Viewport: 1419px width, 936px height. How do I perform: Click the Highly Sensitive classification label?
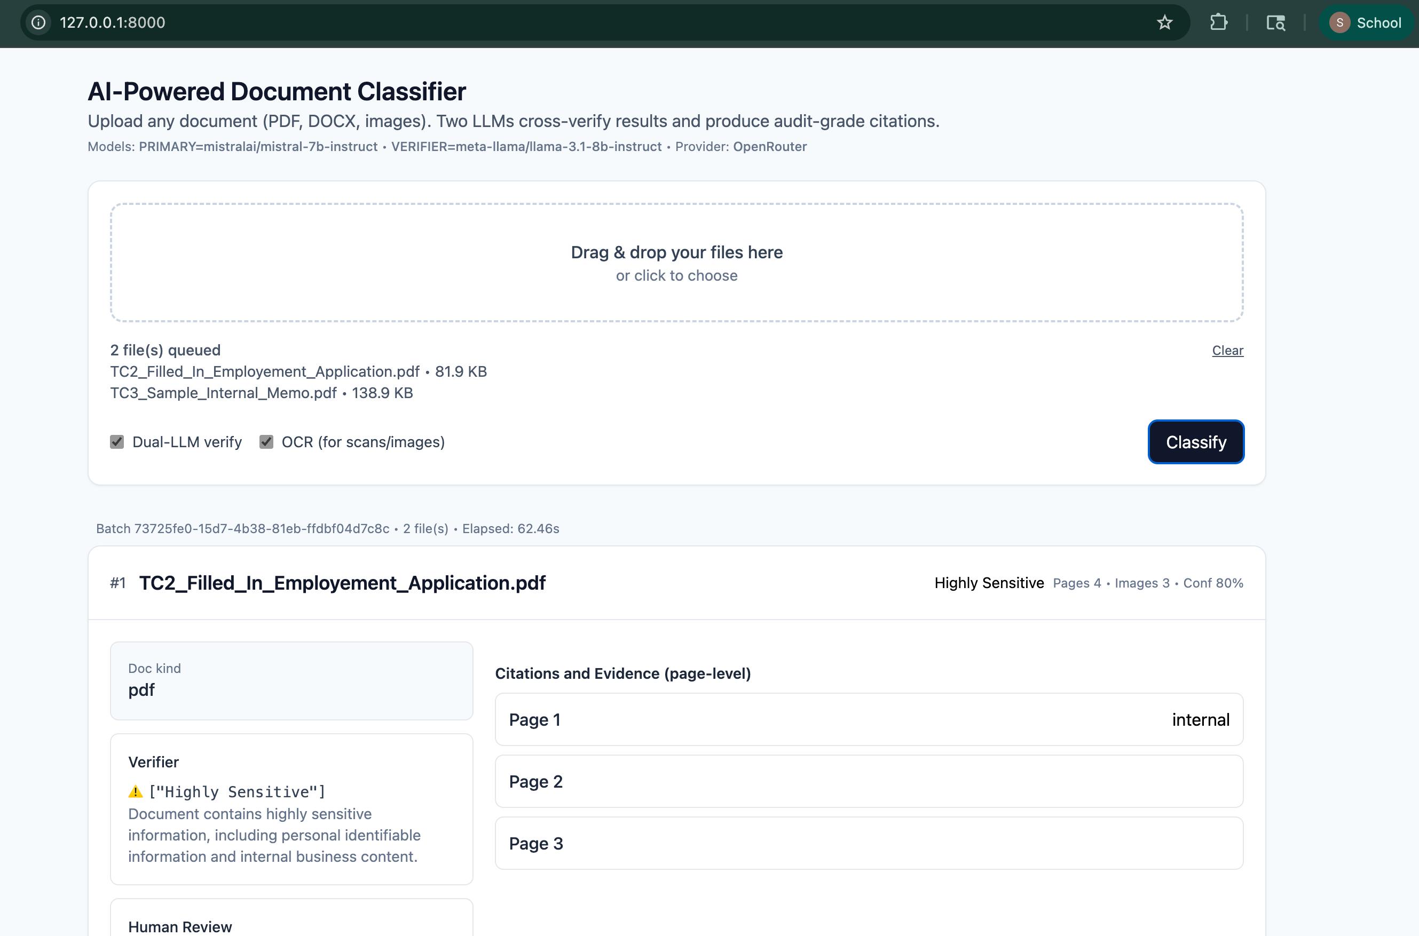click(x=988, y=583)
